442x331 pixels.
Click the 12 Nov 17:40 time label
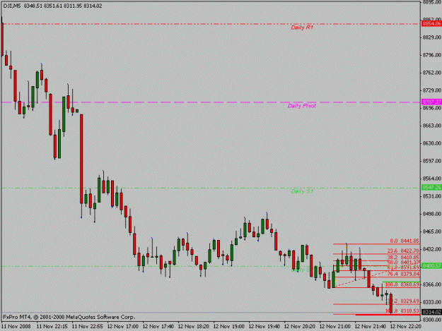click(x=158, y=327)
